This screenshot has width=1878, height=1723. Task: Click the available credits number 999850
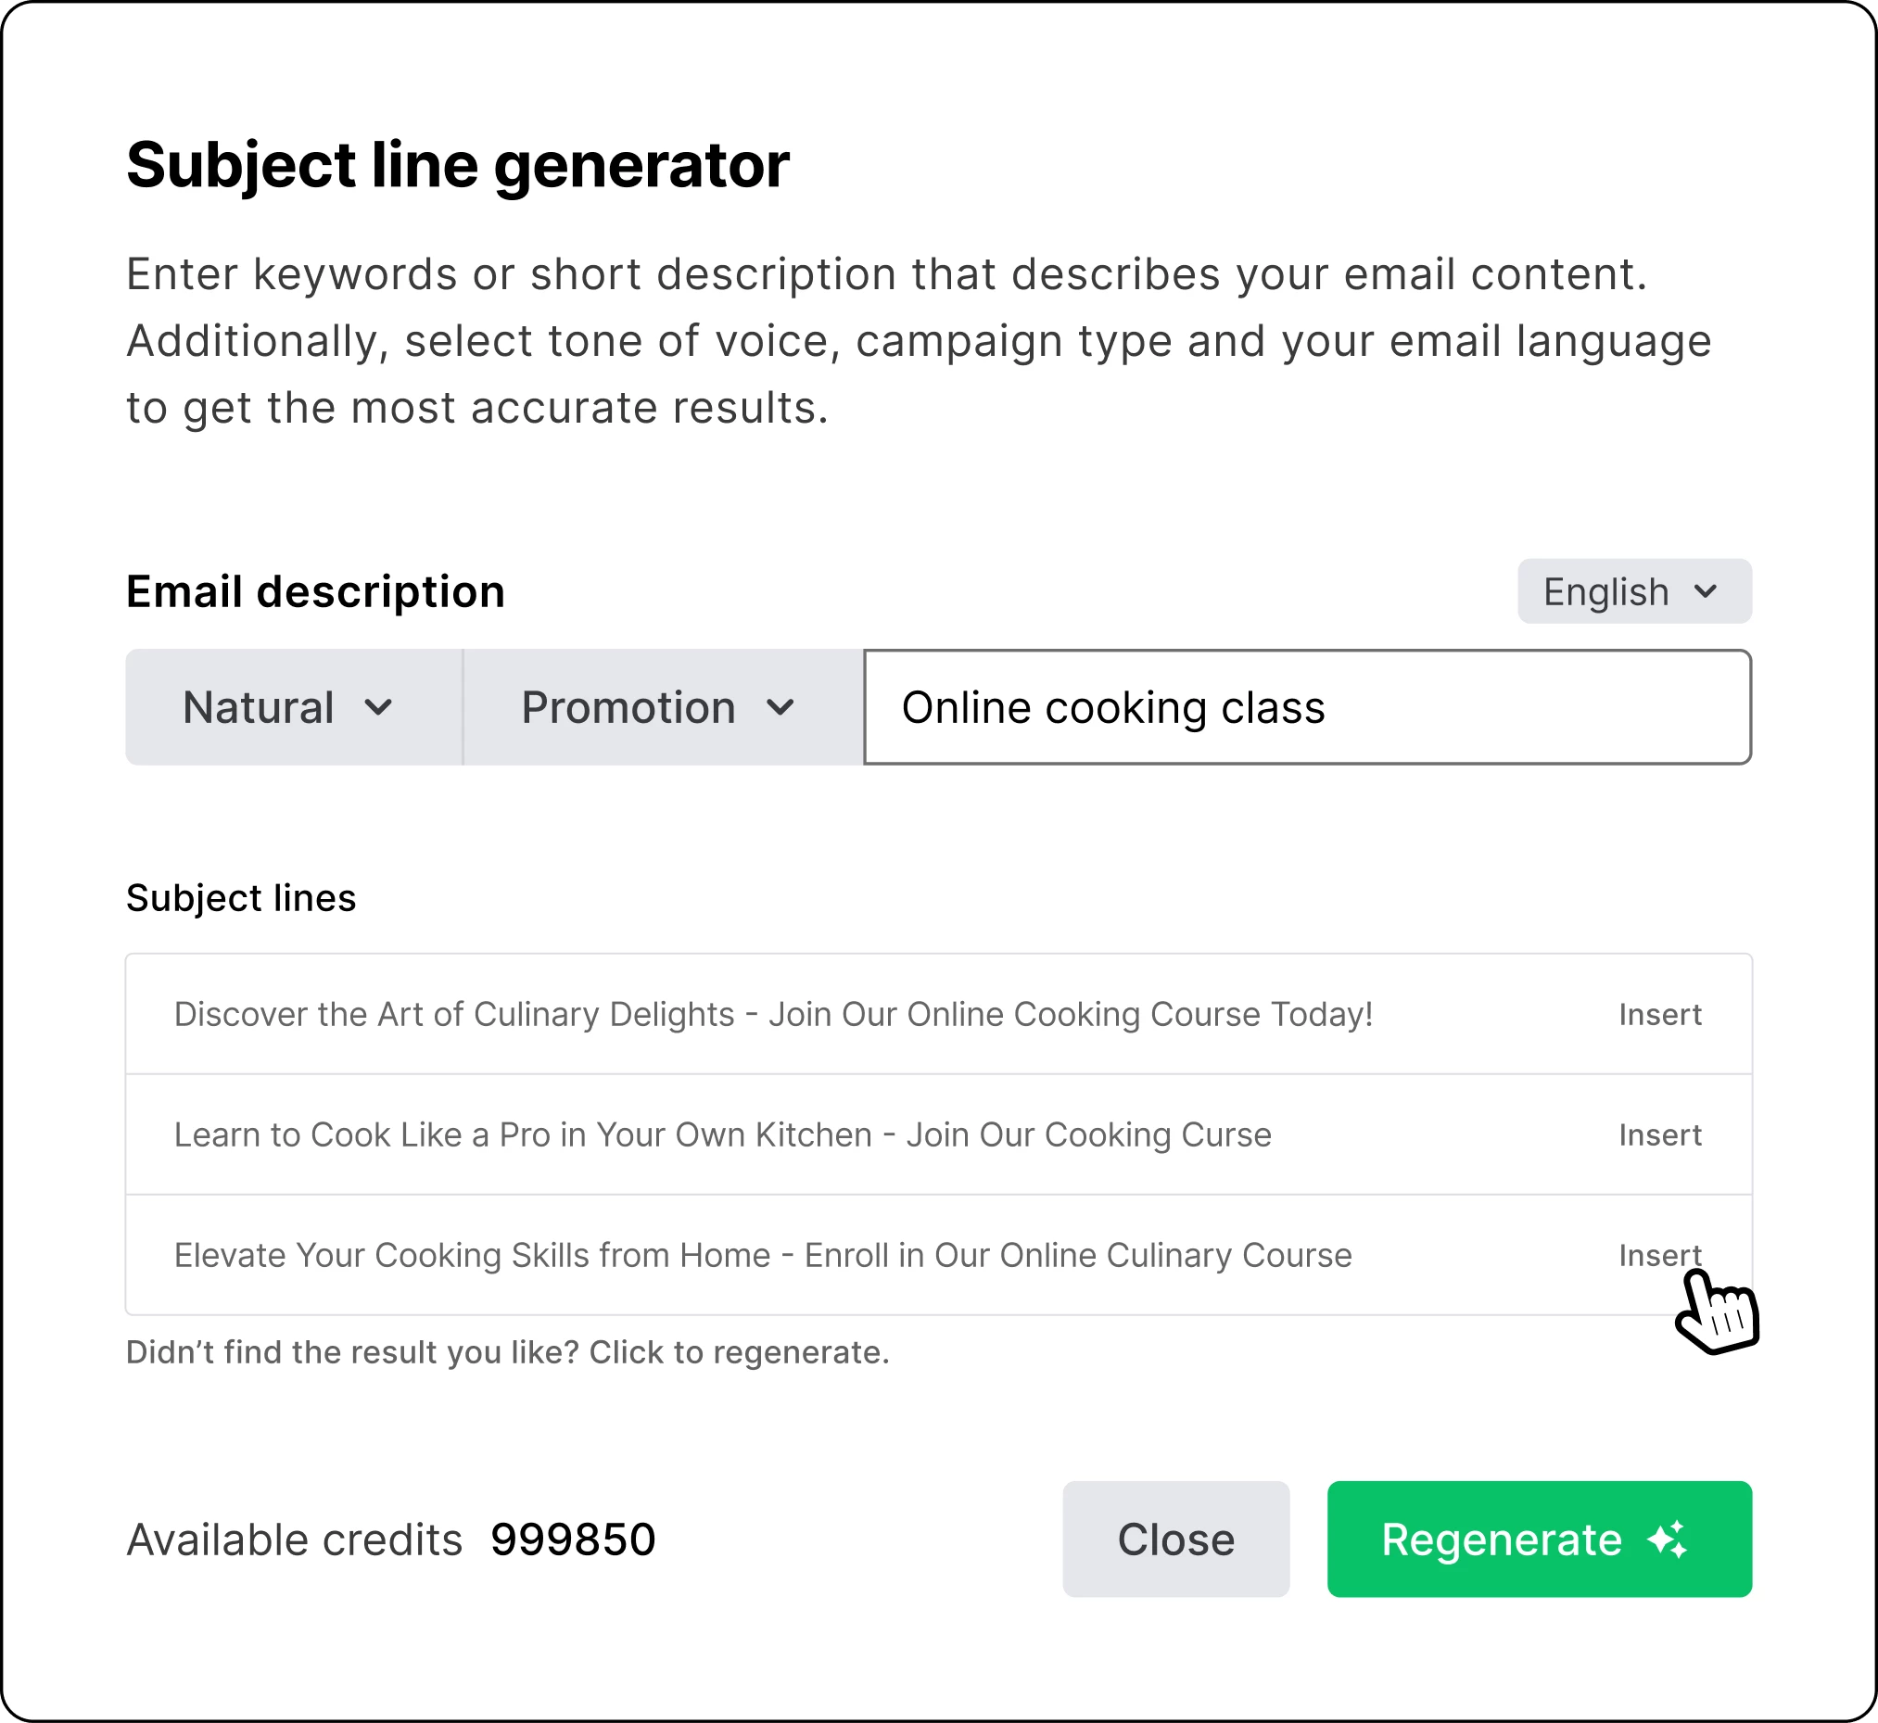coord(573,1539)
